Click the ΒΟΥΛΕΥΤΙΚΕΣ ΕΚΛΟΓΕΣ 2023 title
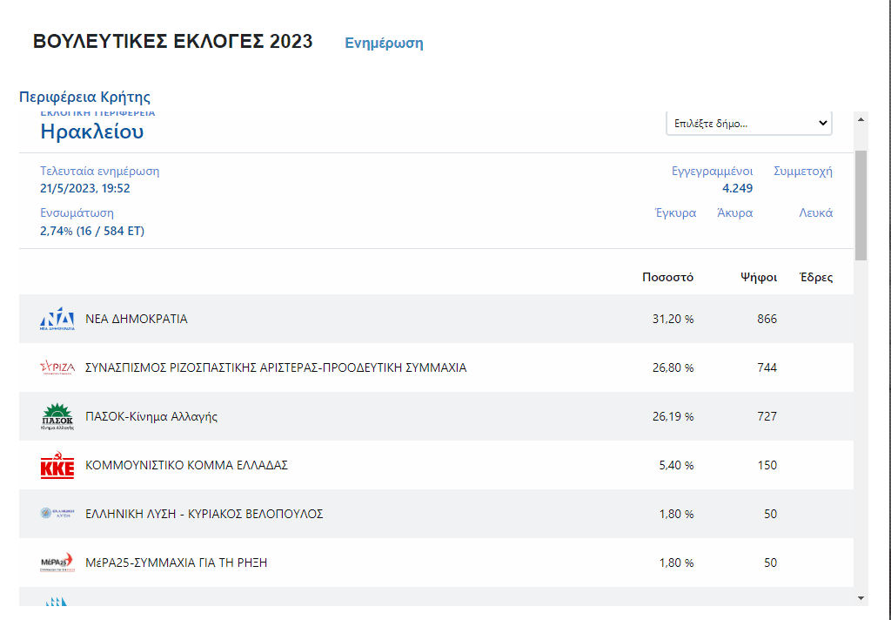Image resolution: width=891 pixels, height=620 pixels. tap(173, 42)
